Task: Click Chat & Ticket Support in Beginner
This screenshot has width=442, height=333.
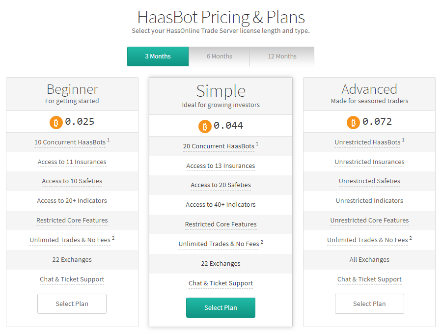Action: click(x=72, y=279)
